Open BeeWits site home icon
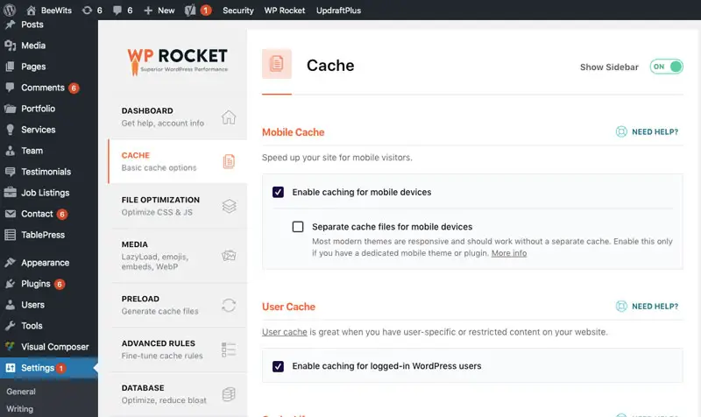Viewport: 701px width, 417px height. tap(31, 11)
